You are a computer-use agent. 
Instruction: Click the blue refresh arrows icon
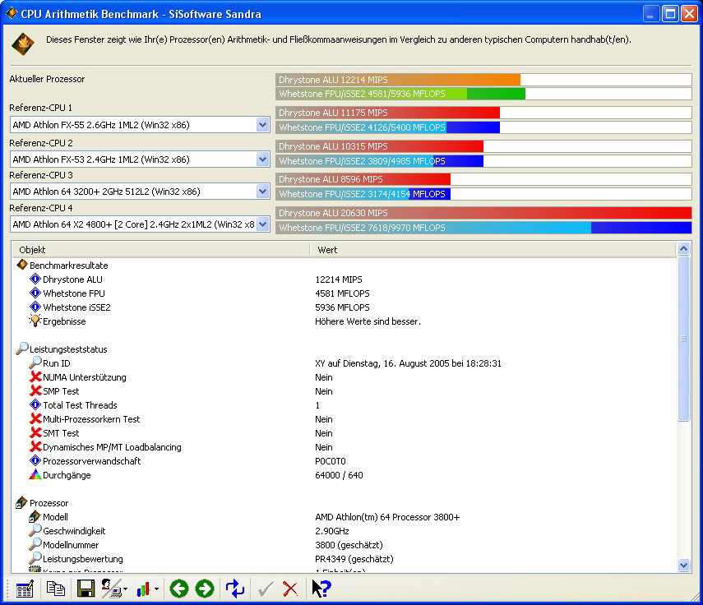click(x=234, y=589)
